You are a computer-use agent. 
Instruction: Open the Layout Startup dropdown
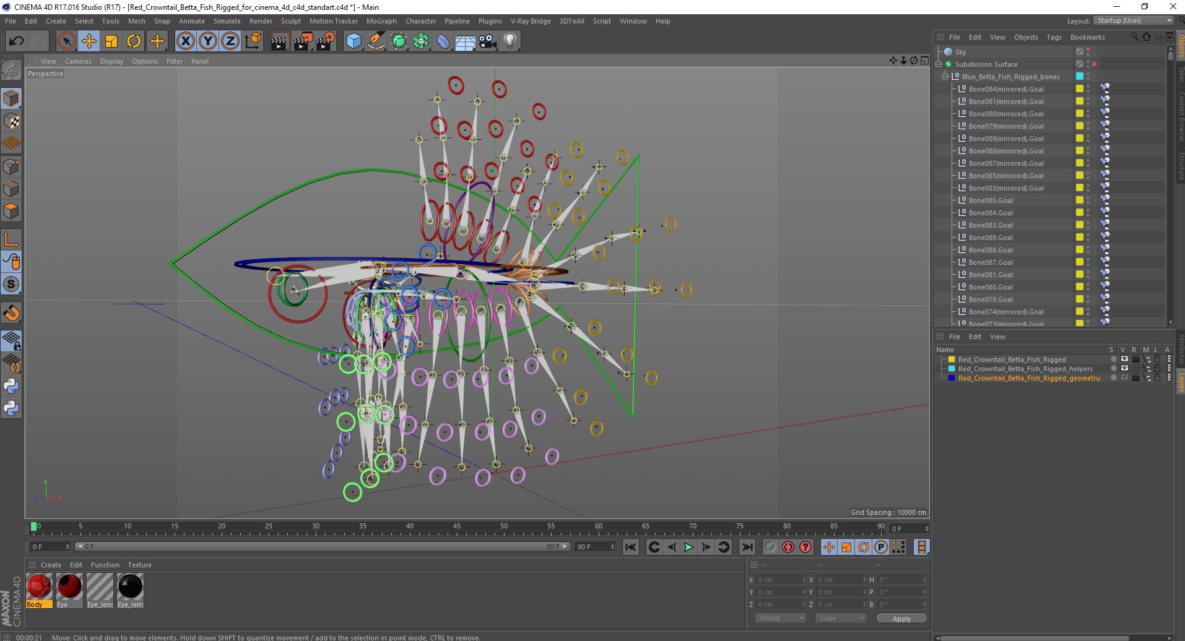click(1134, 20)
